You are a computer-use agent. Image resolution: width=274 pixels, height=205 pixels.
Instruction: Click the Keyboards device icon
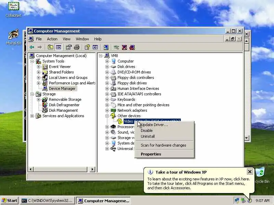coord(113,99)
